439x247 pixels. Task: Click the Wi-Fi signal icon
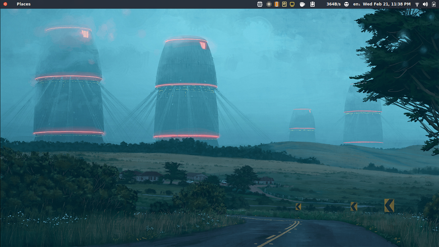(417, 4)
